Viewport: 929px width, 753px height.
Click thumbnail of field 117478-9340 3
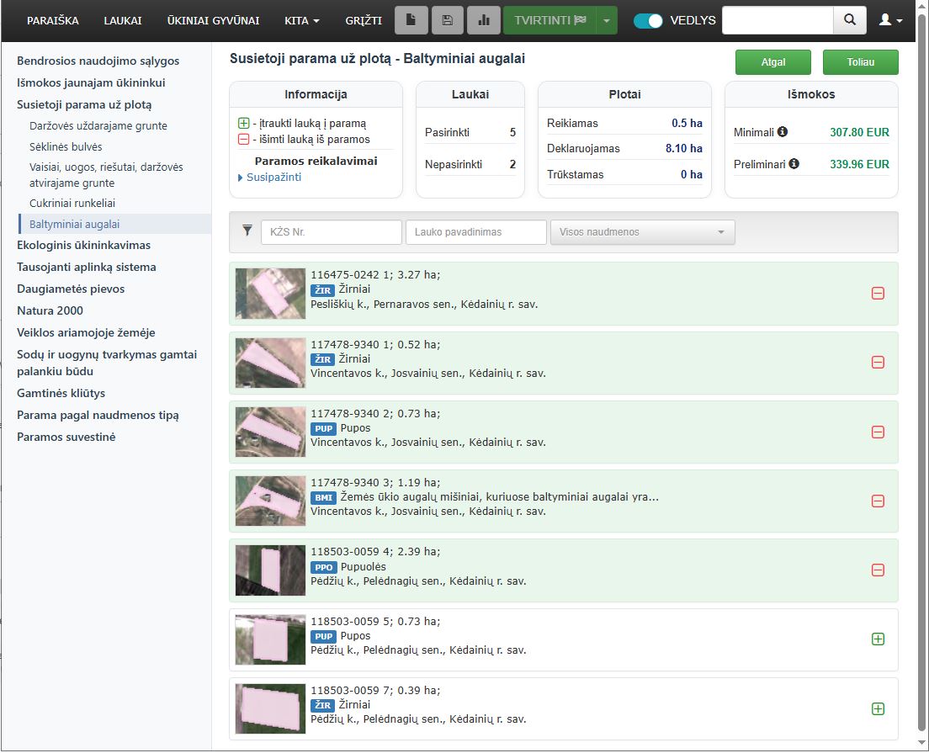(270, 501)
